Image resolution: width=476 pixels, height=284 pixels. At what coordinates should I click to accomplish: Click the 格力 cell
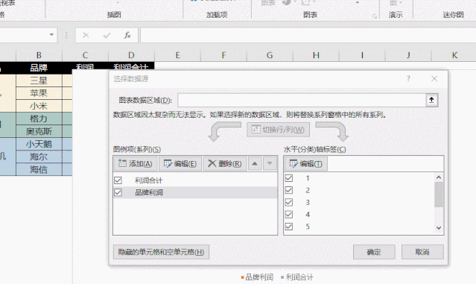pyautogui.click(x=39, y=119)
